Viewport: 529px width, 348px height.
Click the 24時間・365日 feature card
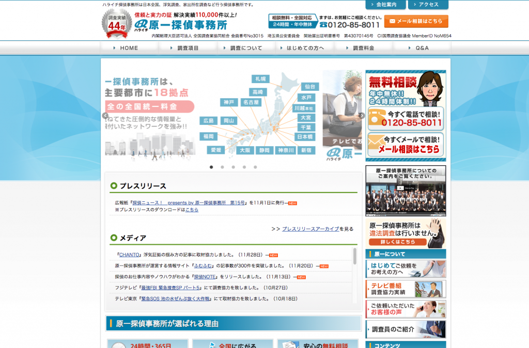tap(147, 344)
